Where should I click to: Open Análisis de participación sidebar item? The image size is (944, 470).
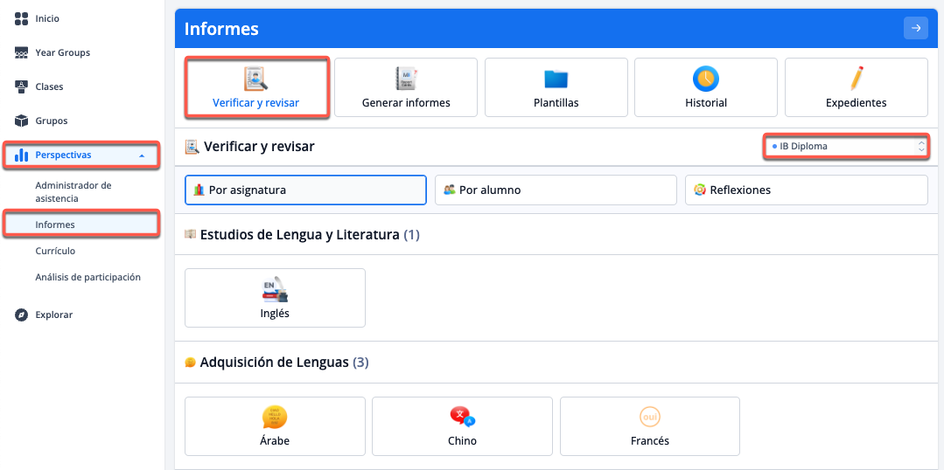point(87,277)
